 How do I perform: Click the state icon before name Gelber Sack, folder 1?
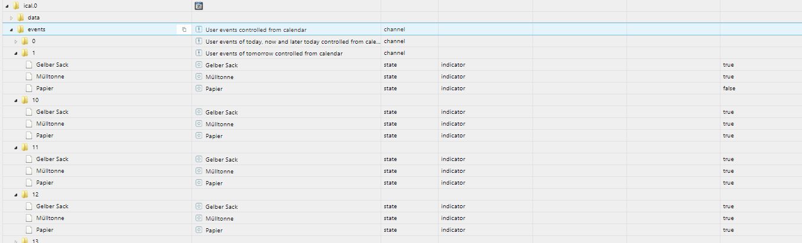[x=199, y=65]
